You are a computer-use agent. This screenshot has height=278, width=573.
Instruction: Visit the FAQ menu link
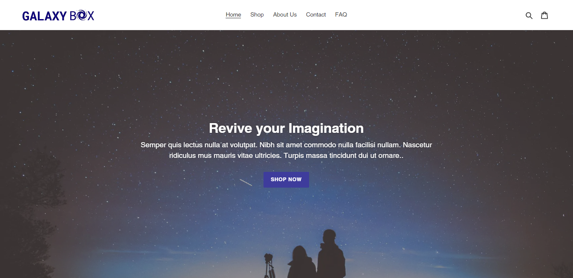[341, 14]
